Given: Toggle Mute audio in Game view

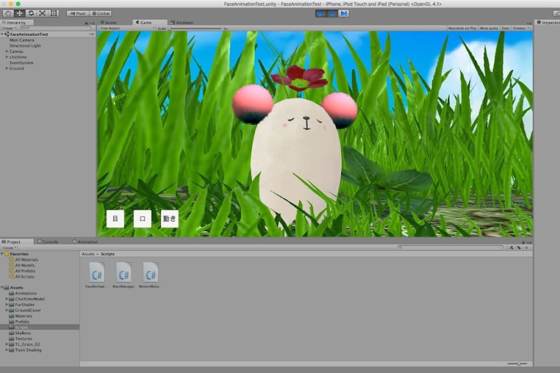Looking at the screenshot, I should click(x=488, y=28).
